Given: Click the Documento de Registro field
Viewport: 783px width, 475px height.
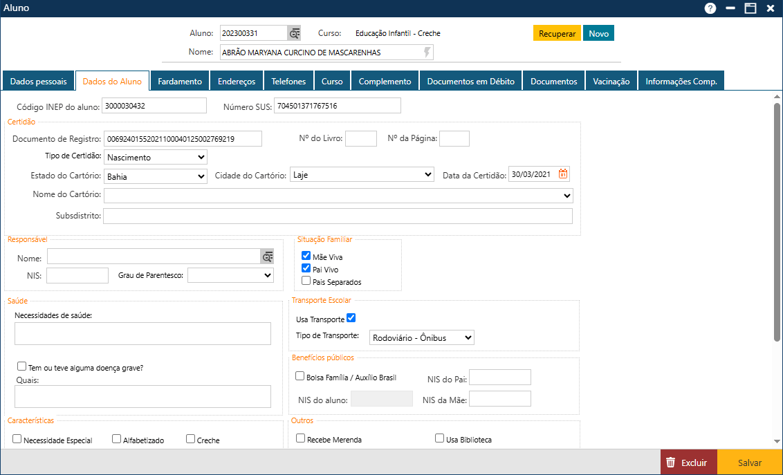Looking at the screenshot, I should coord(183,139).
